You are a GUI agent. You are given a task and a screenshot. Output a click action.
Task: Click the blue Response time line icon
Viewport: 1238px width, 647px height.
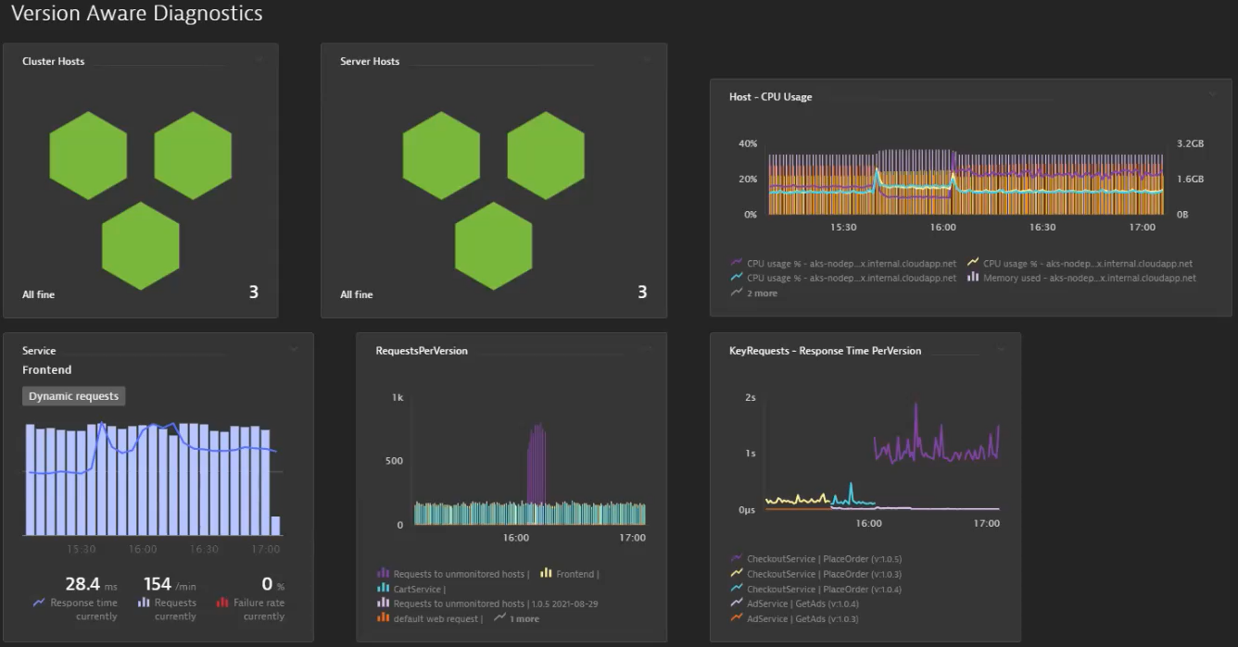click(37, 602)
